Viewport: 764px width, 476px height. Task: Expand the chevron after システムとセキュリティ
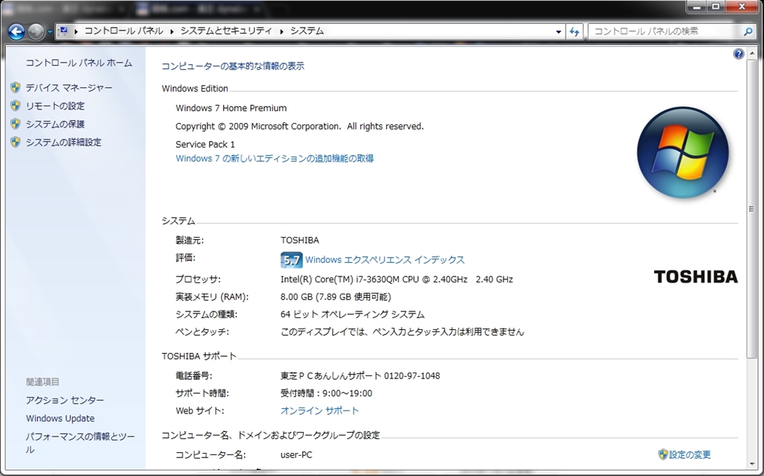click(x=281, y=31)
